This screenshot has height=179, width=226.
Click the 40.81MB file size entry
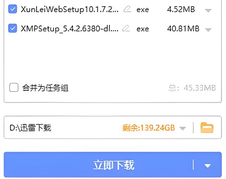tap(183, 29)
